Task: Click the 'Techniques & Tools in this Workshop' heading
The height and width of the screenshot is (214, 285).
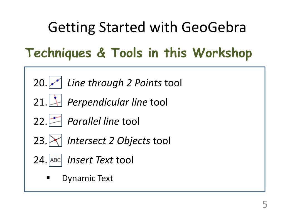Action: (x=139, y=53)
